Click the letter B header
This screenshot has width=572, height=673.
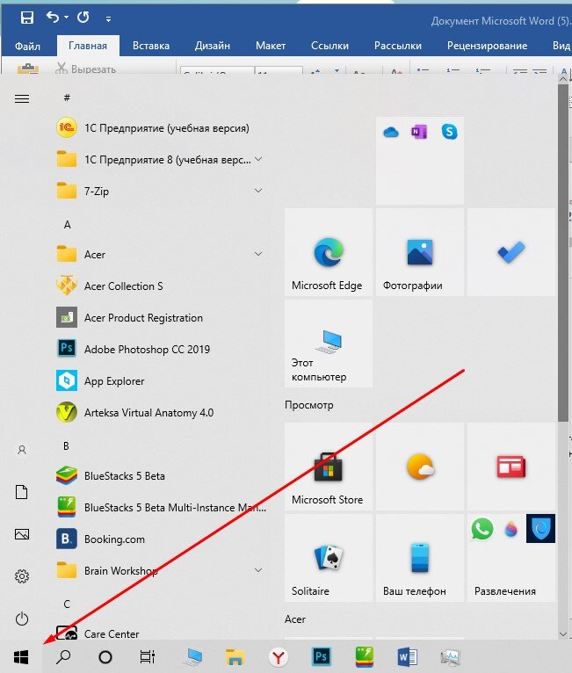66,446
